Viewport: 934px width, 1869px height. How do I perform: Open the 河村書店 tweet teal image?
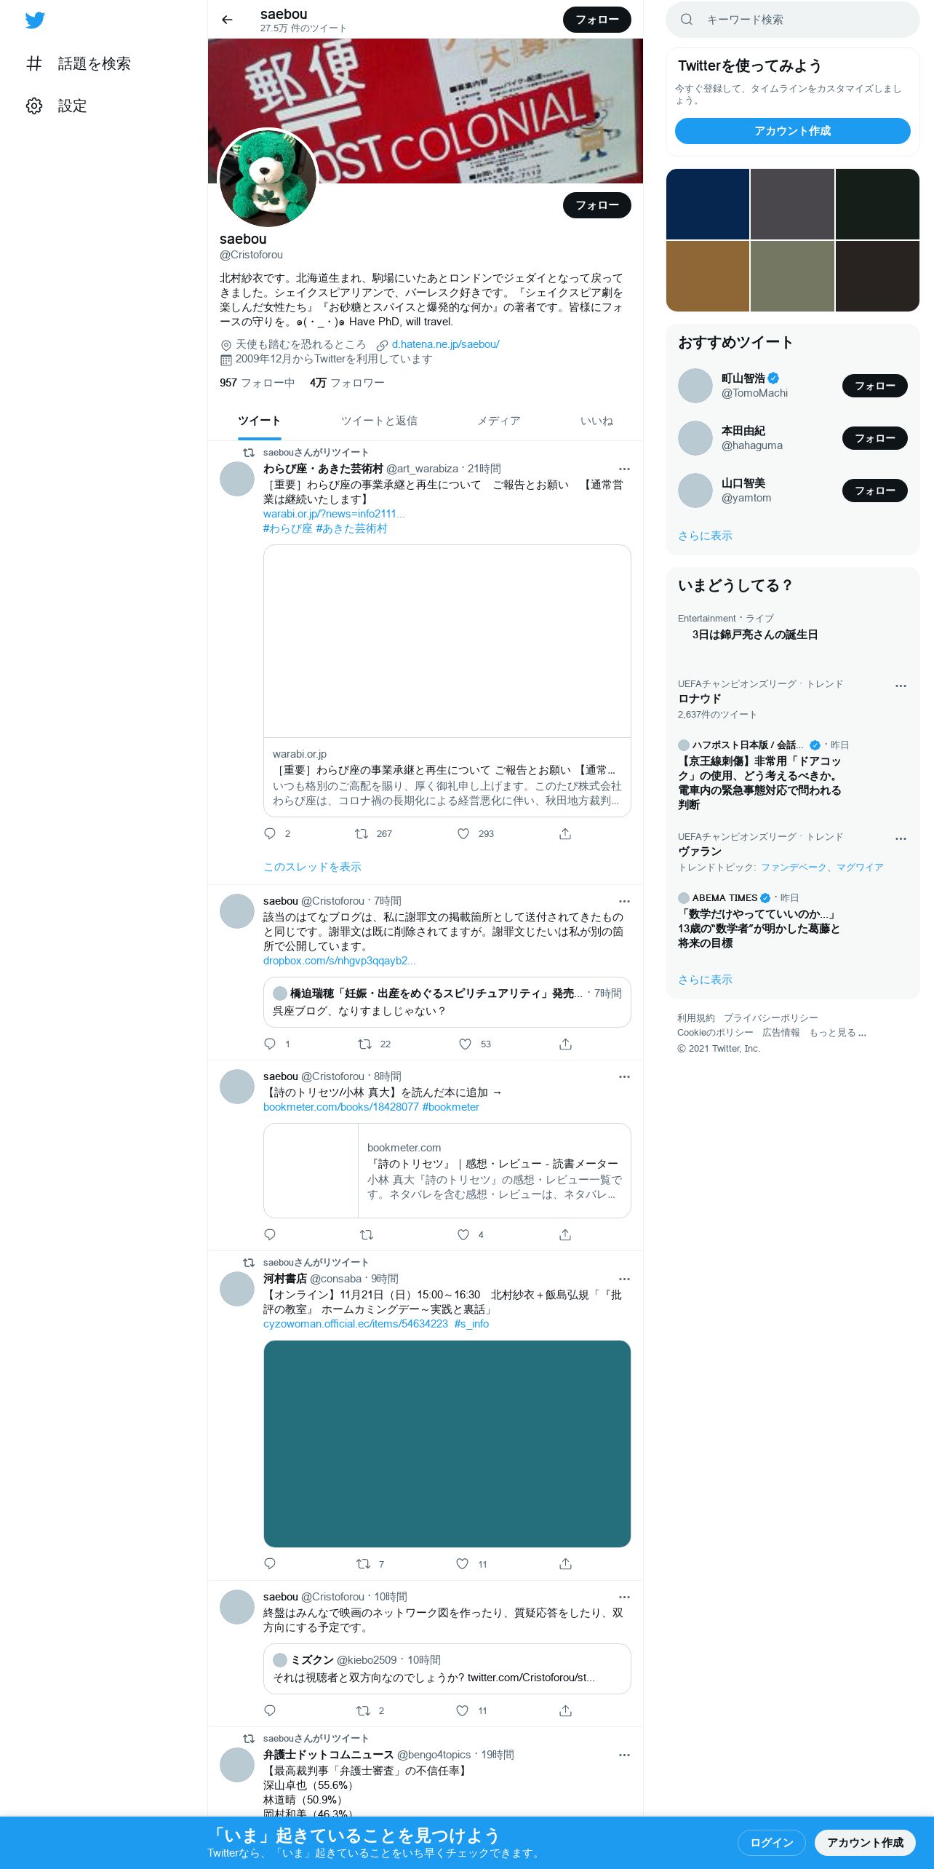[447, 1444]
